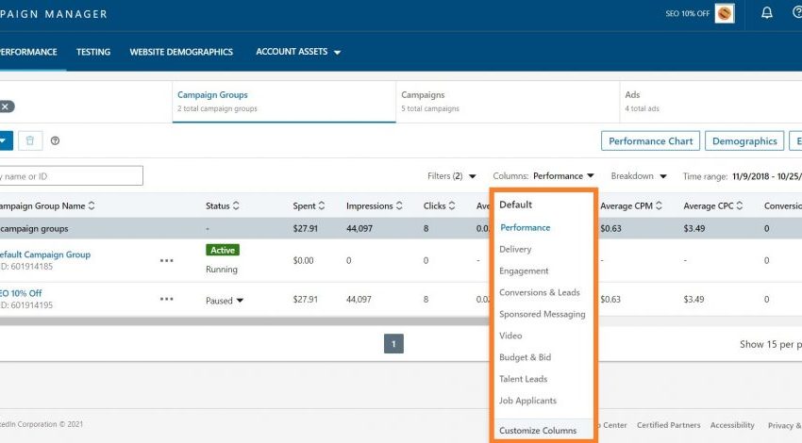Choose Conversions & Leads columns option

tap(540, 292)
